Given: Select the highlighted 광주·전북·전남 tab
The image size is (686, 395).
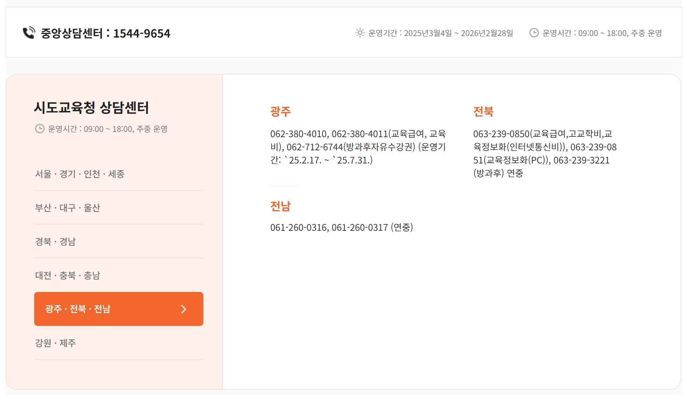Looking at the screenshot, I should (119, 309).
